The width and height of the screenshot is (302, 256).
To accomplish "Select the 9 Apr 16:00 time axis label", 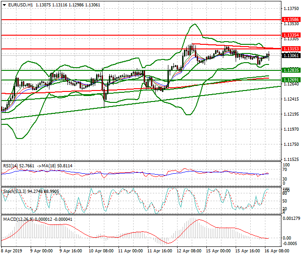I will tap(70, 251).
